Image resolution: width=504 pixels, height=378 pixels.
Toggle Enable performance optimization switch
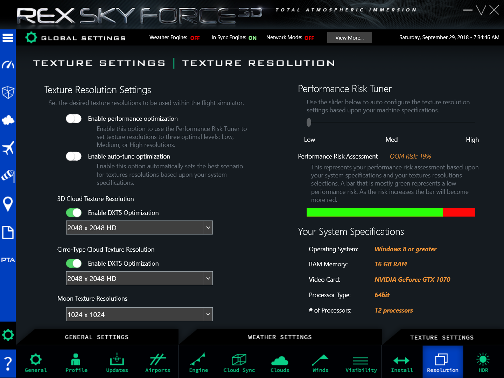73,119
